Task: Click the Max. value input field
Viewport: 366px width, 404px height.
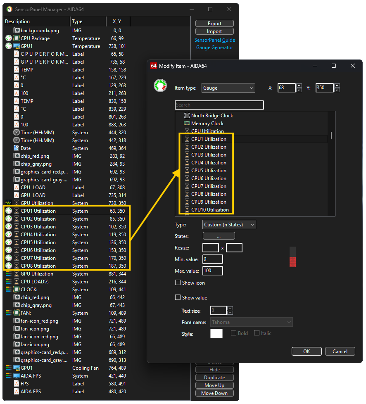Action: pyautogui.click(x=213, y=271)
